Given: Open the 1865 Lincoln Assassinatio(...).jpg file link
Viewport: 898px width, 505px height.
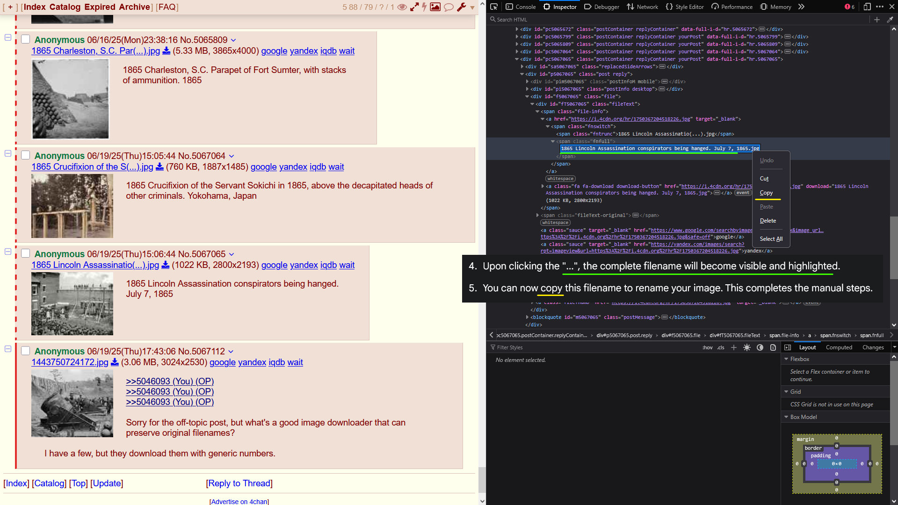Looking at the screenshot, I should click(x=95, y=265).
